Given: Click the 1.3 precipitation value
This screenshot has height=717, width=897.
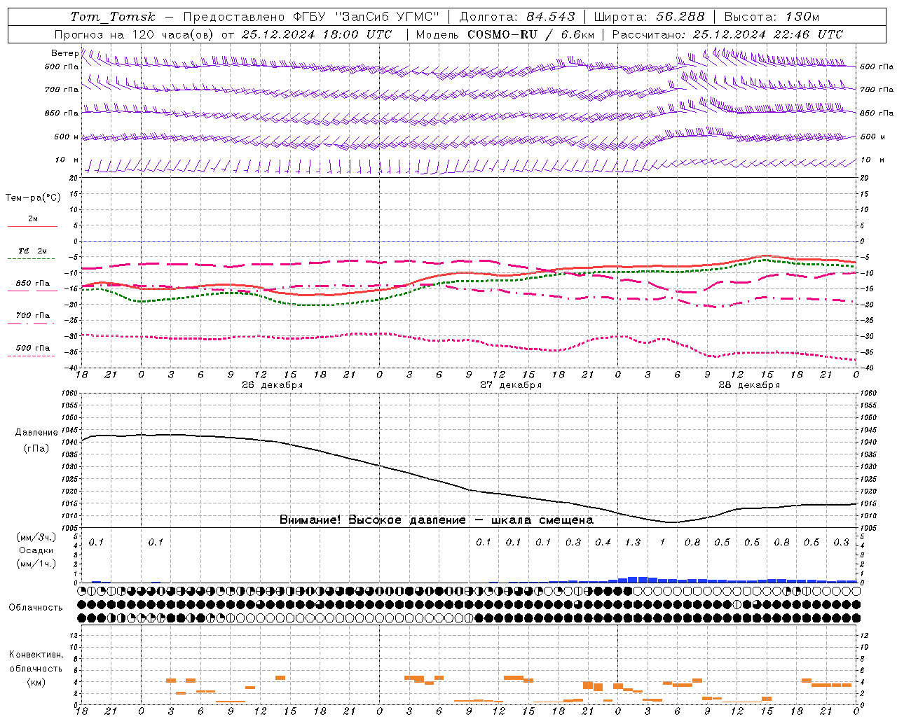Looking at the screenshot, I should coord(632,542).
